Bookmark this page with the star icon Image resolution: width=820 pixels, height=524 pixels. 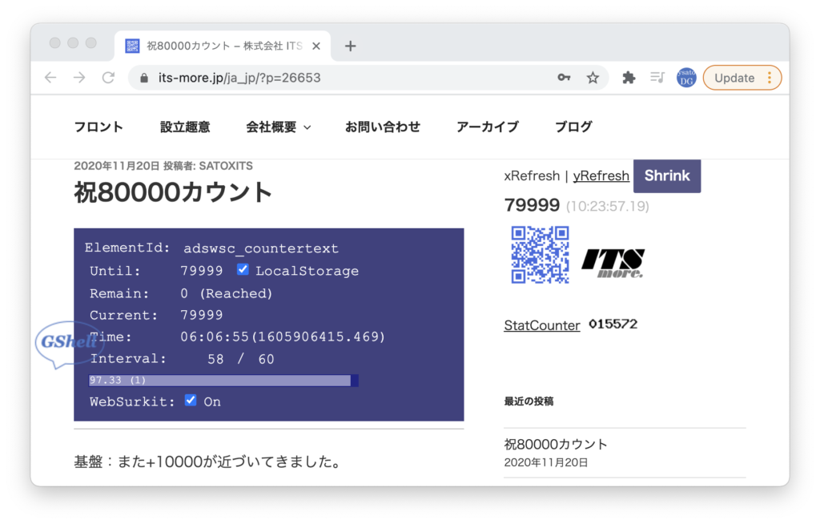(x=593, y=78)
